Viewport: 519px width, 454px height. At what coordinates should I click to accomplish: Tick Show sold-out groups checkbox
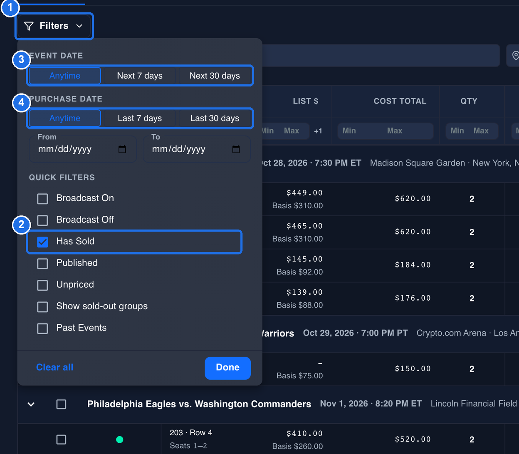(x=42, y=307)
